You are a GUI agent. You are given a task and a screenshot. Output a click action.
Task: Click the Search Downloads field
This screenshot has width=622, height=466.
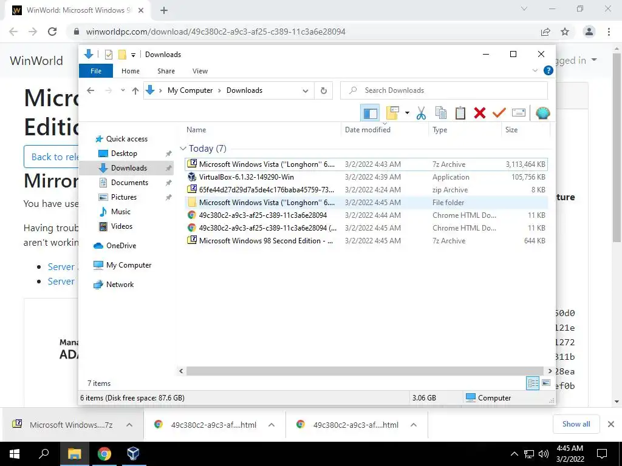click(444, 90)
